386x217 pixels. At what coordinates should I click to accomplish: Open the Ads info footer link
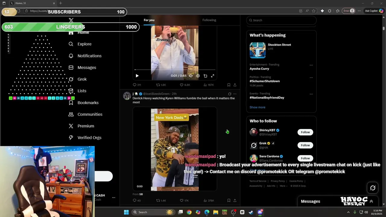[x=271, y=186]
